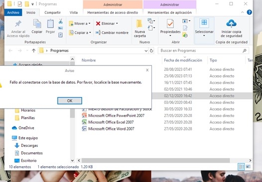262x182 pixels.
Task: Select Herramientas de aplicación tab
Action: click(169, 12)
